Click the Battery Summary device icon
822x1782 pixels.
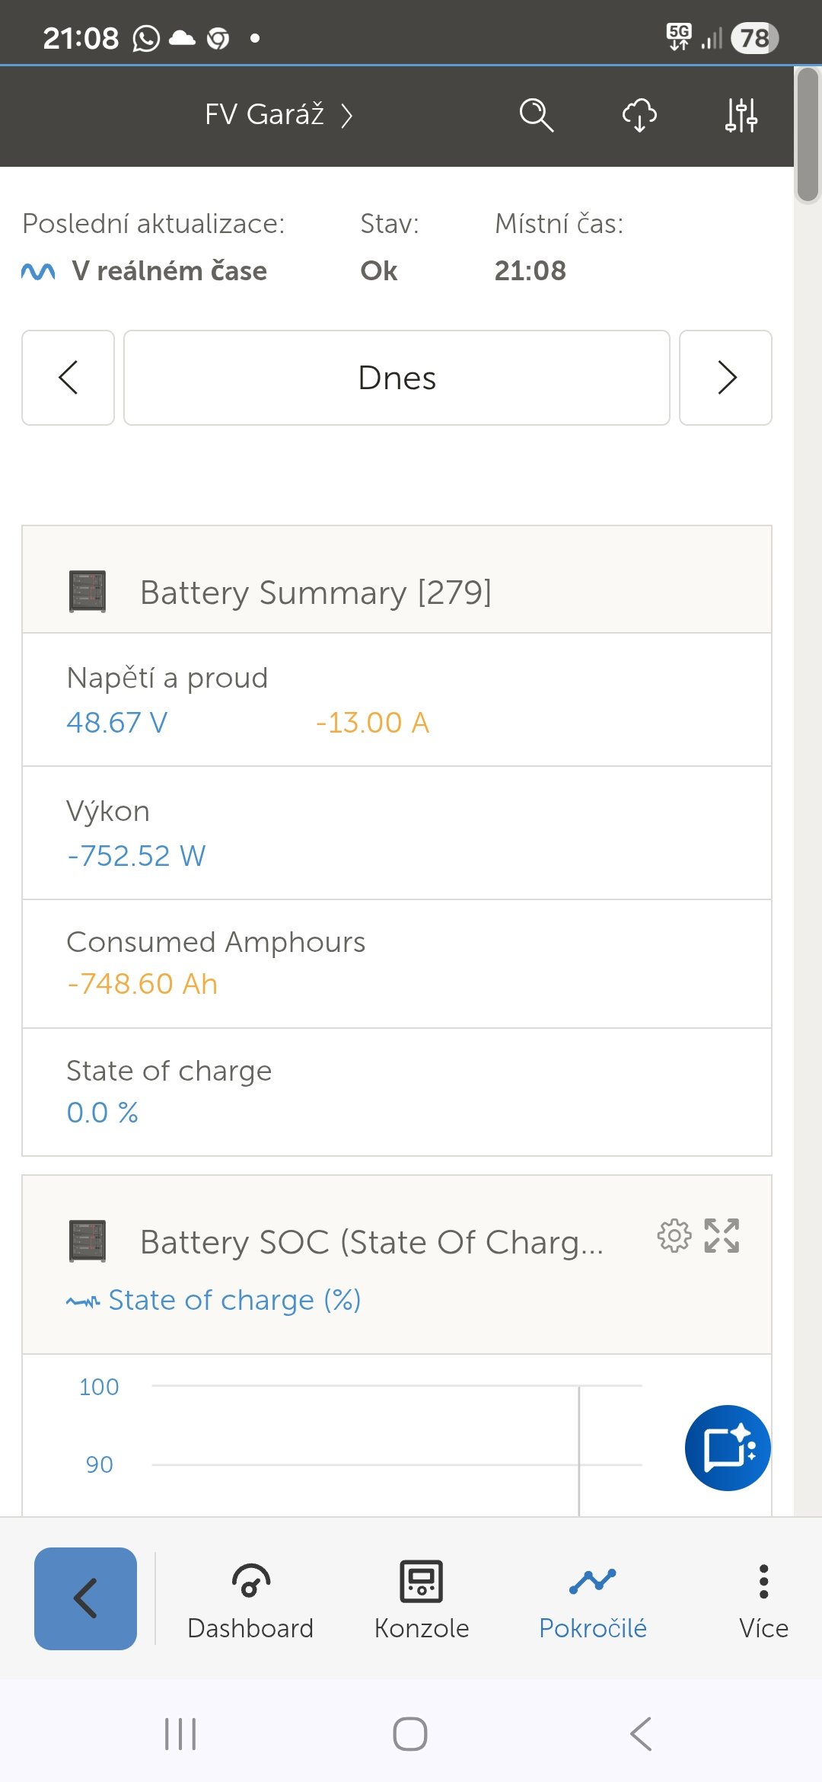88,592
